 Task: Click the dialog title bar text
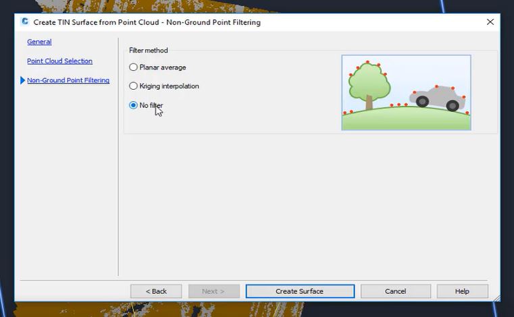pos(147,22)
